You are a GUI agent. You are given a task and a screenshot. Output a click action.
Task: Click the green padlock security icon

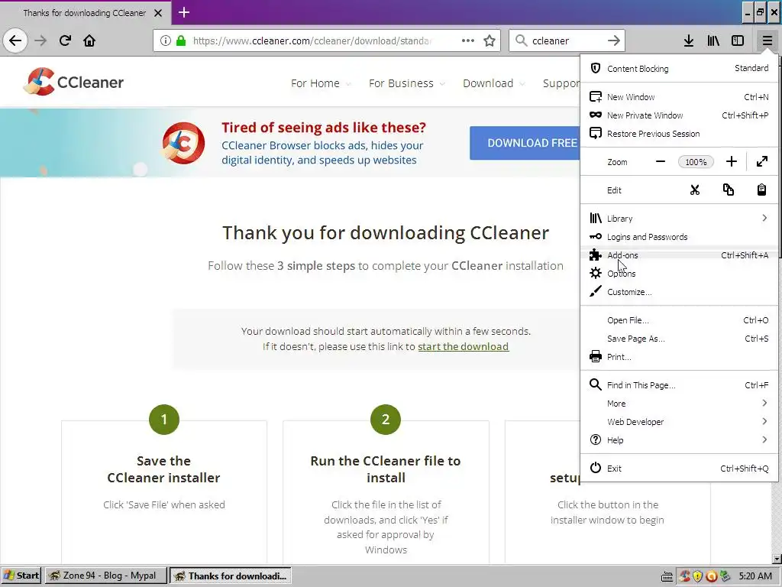pos(180,41)
